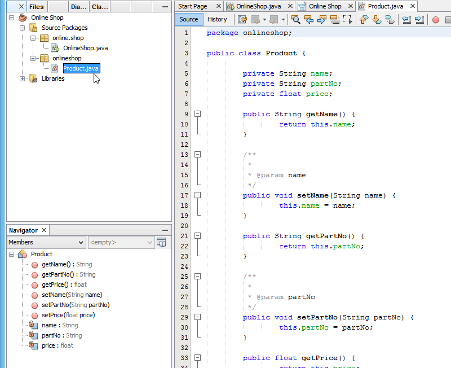Close the Start Page tab
The image size is (451, 368).
(x=219, y=6)
